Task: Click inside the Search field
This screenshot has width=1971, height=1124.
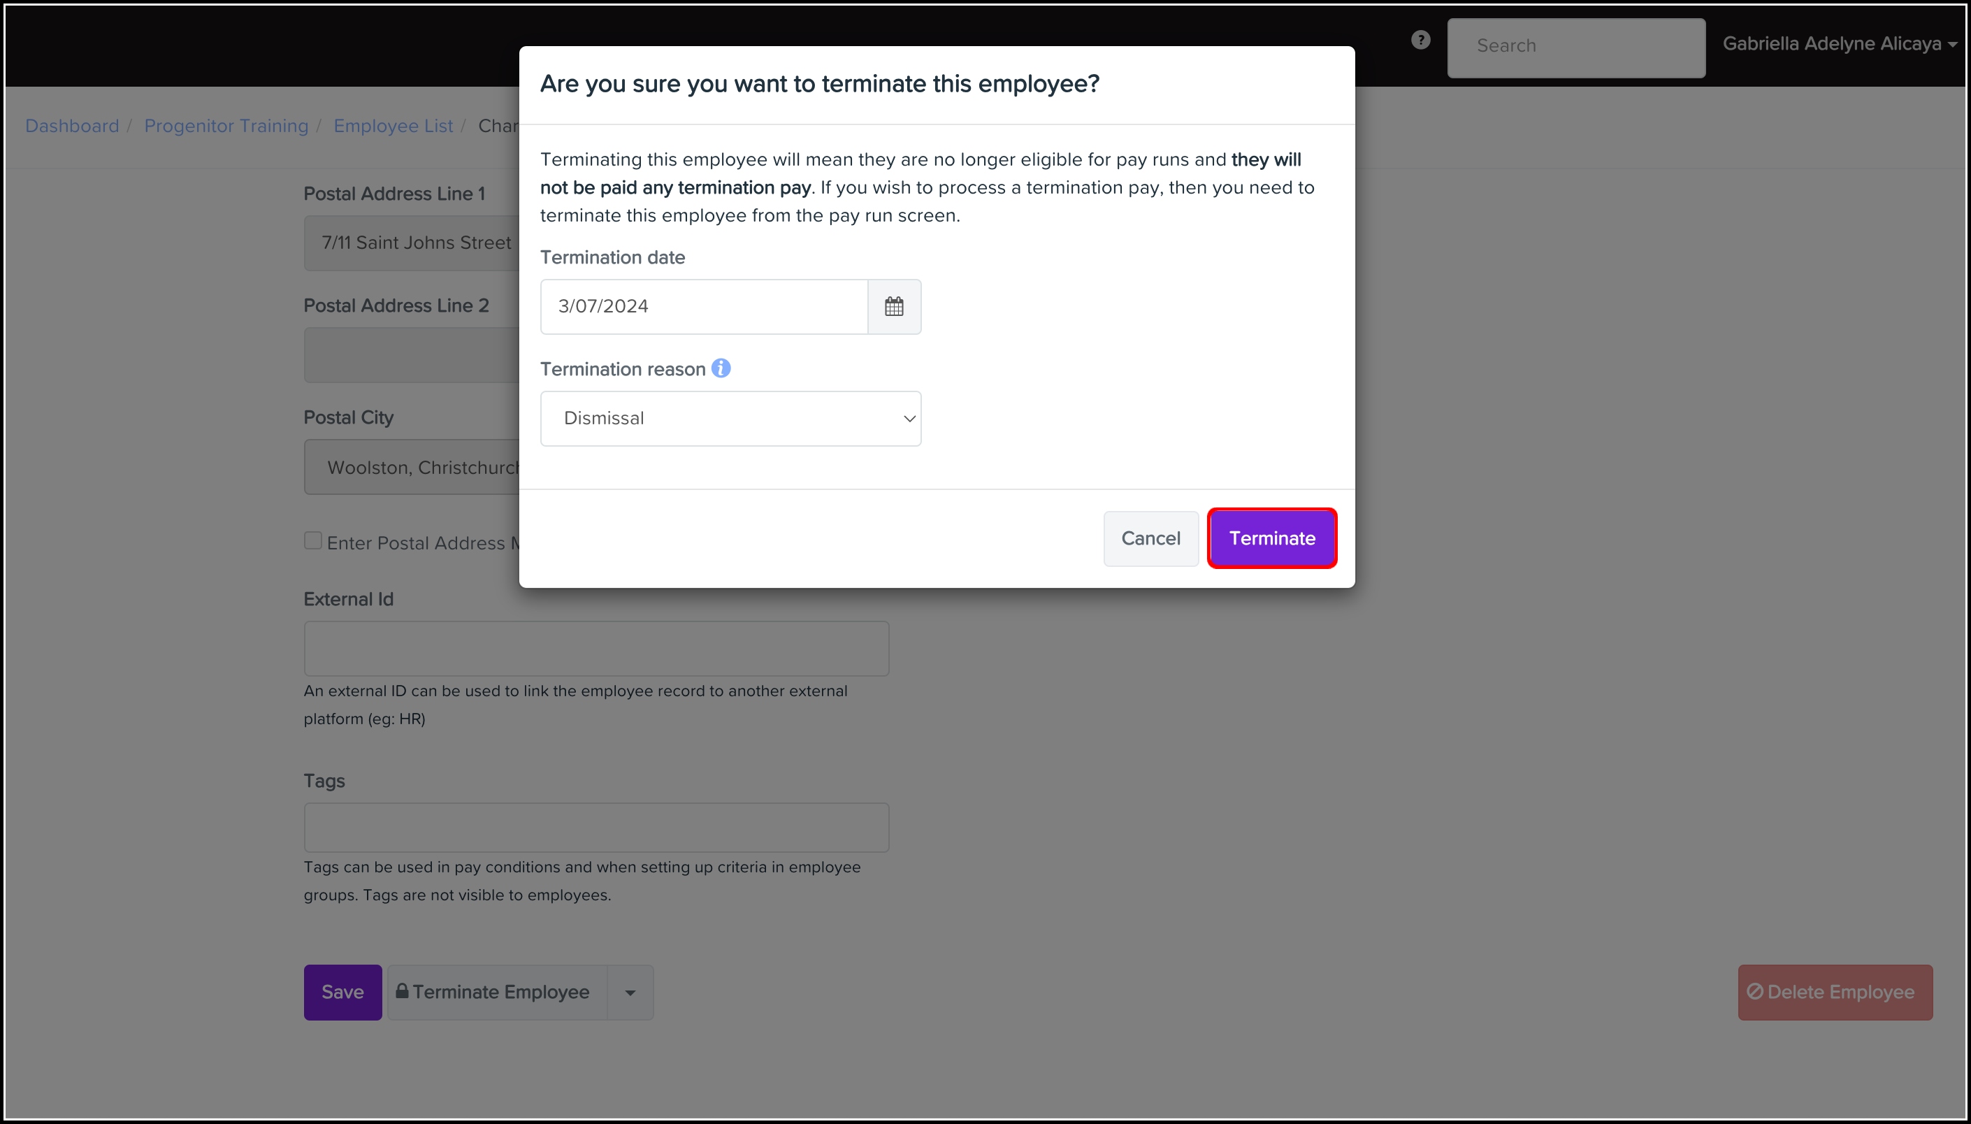Action: (1576, 46)
